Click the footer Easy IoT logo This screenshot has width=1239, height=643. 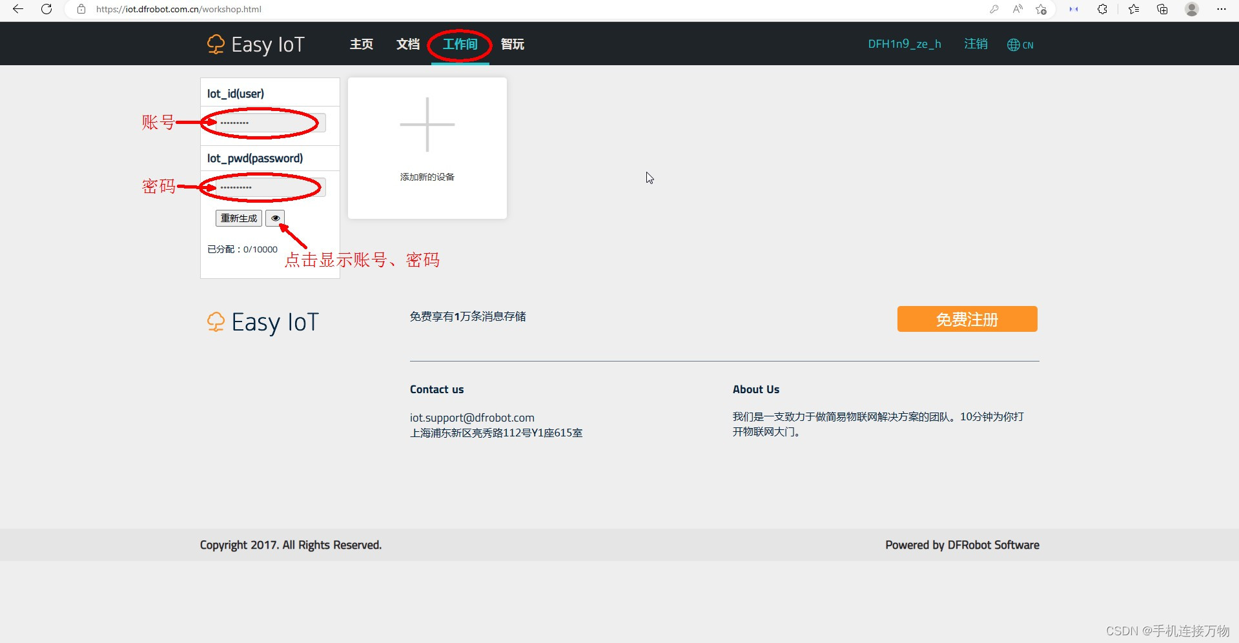tap(263, 322)
